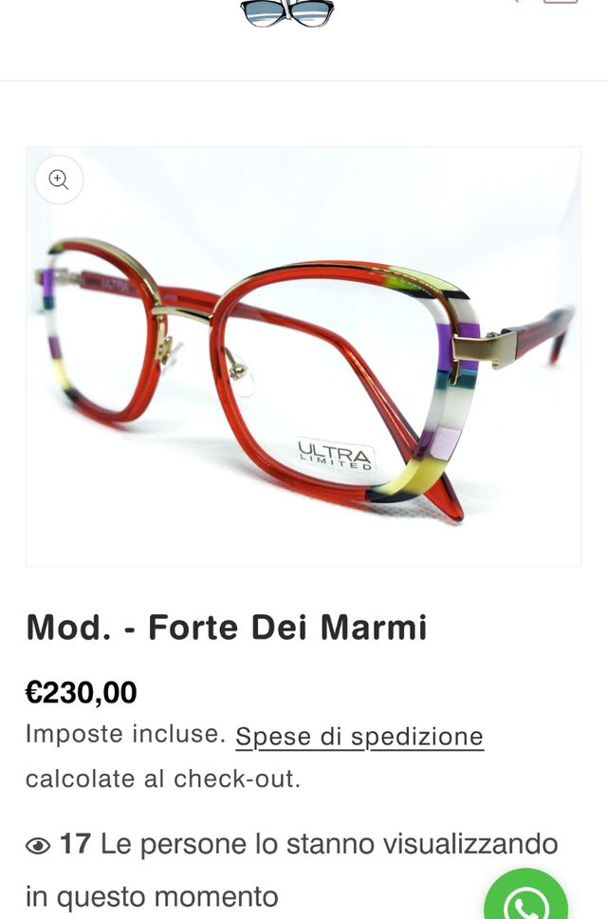Open image zoom magnifier icon

pyautogui.click(x=59, y=179)
